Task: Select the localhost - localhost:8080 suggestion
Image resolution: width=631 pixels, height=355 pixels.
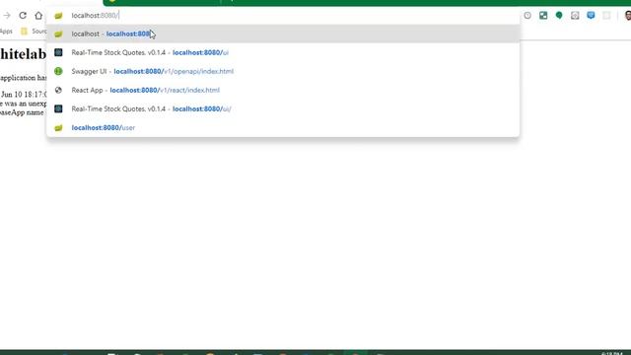Action: [283, 34]
